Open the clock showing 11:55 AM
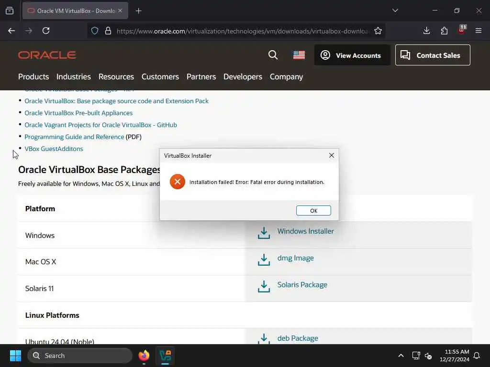Viewport: 490px width, 367px height. 455,356
